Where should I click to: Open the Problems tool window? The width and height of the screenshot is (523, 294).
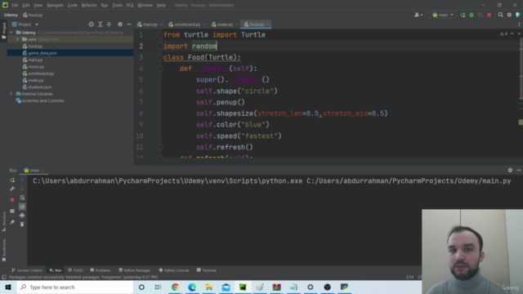coord(101,270)
